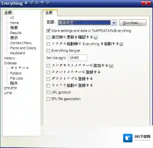Open the UI settings page
The width and height of the screenshot is (153, 148).
coord(12,18)
